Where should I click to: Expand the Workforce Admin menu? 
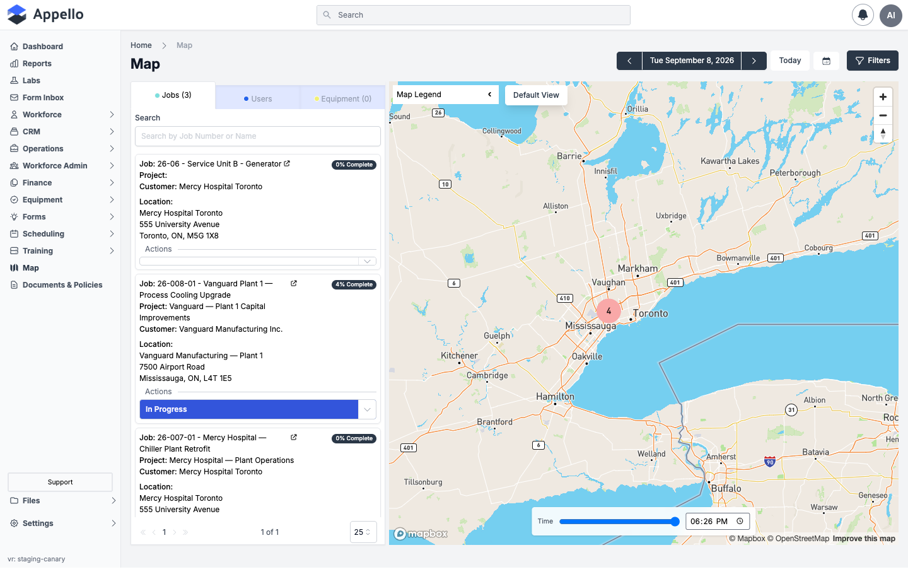[61, 166]
